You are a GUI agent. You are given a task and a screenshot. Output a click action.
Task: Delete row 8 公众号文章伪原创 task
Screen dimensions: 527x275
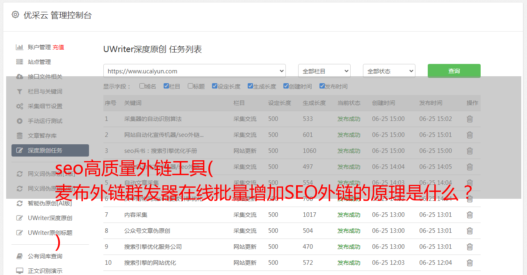tap(470, 231)
